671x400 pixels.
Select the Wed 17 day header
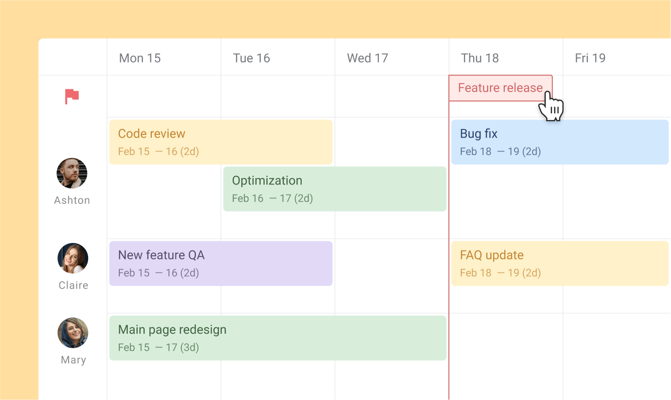[367, 58]
